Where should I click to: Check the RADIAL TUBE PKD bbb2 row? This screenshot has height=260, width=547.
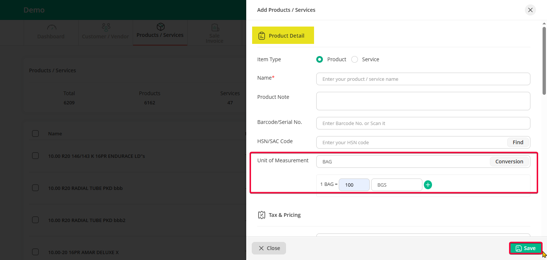click(35, 220)
